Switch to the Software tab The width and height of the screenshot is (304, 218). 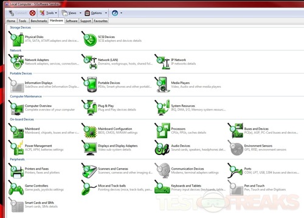pyautogui.click(x=72, y=21)
